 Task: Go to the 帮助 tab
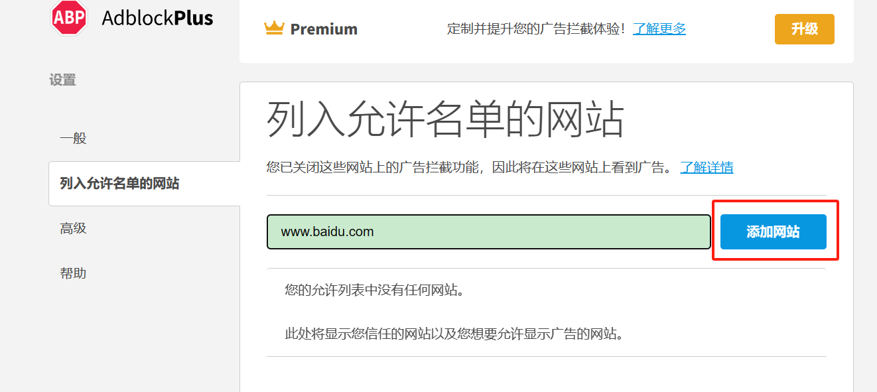click(x=73, y=273)
